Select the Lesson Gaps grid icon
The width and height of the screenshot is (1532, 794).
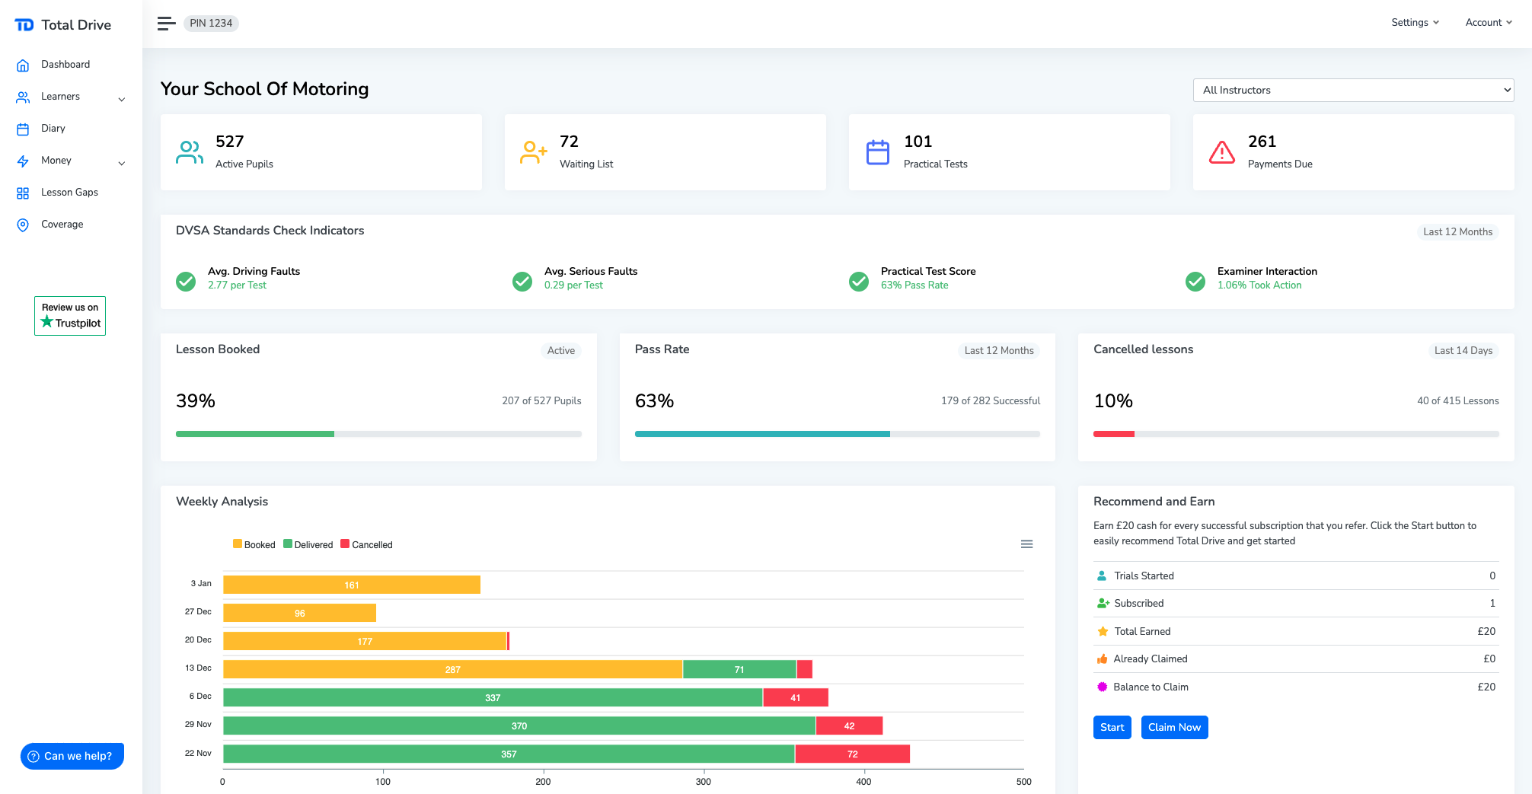click(23, 192)
